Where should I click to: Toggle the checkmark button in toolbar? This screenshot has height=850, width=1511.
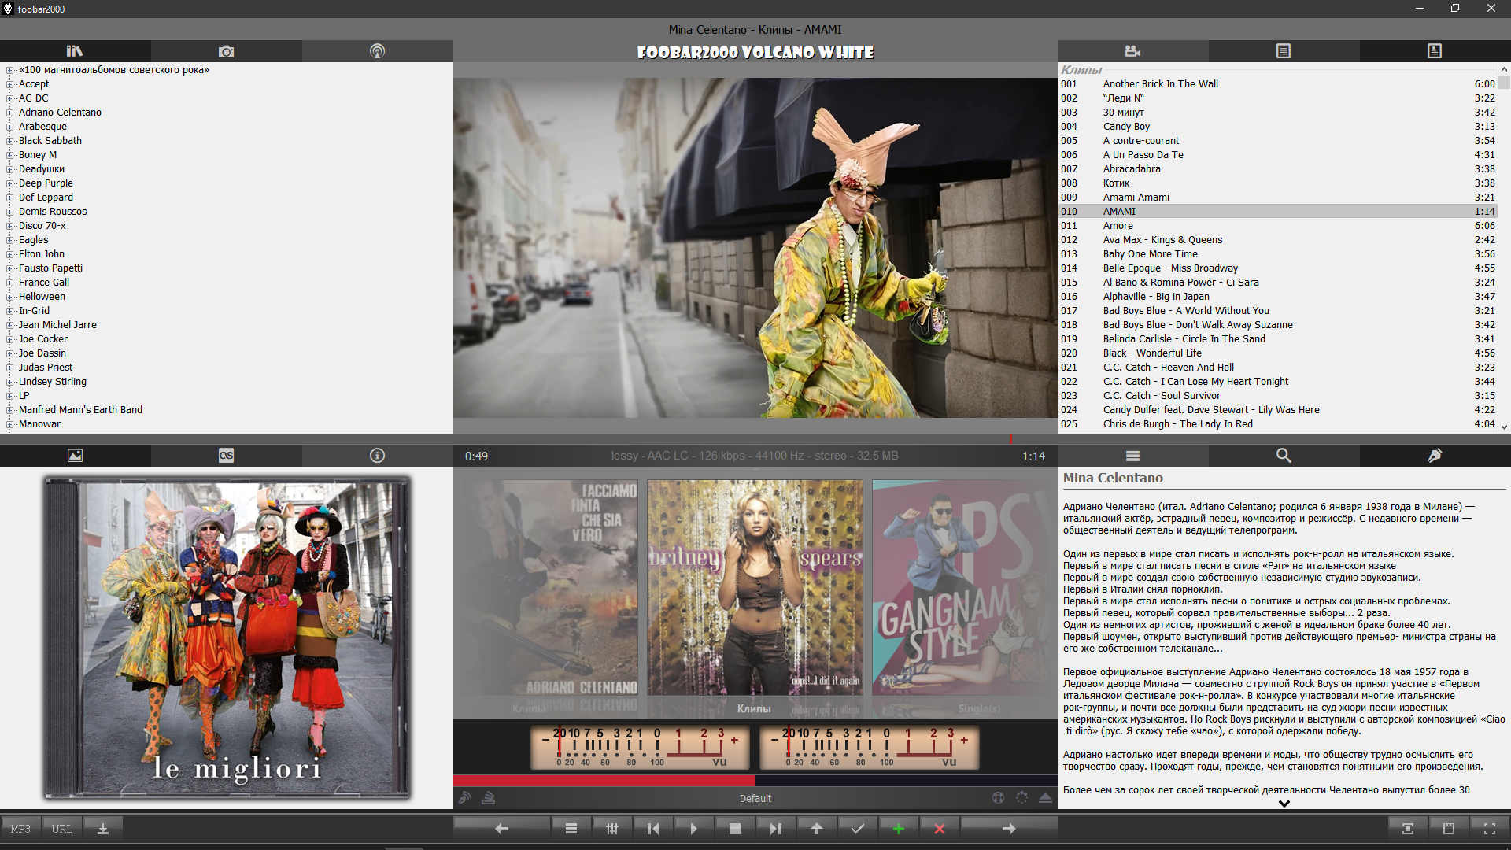(x=857, y=829)
